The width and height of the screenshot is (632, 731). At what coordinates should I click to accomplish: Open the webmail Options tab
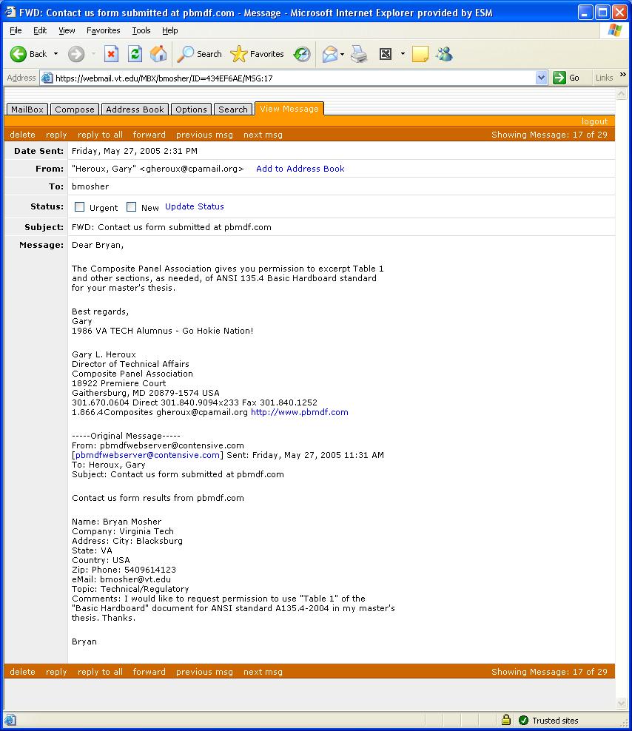pyautogui.click(x=191, y=109)
